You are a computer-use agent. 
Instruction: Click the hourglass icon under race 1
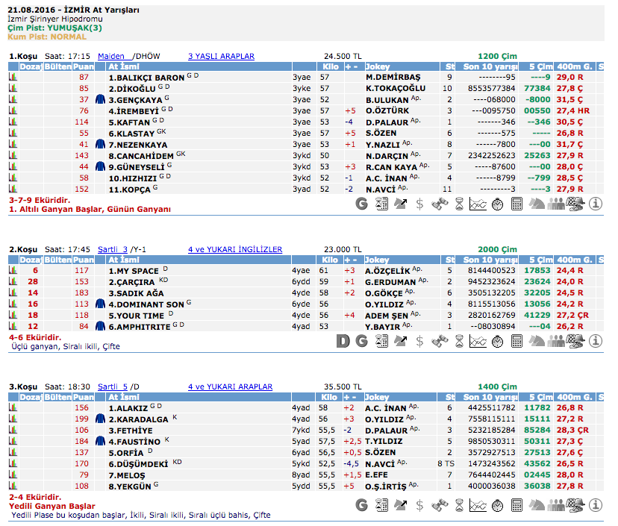(458, 204)
